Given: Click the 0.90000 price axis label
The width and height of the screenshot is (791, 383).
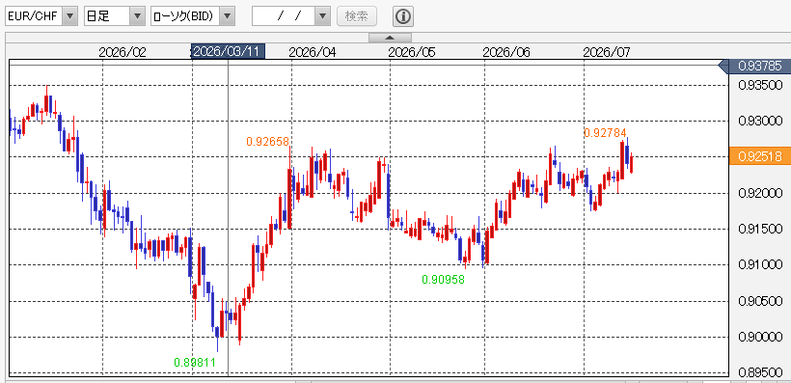Looking at the screenshot, I should (x=760, y=337).
